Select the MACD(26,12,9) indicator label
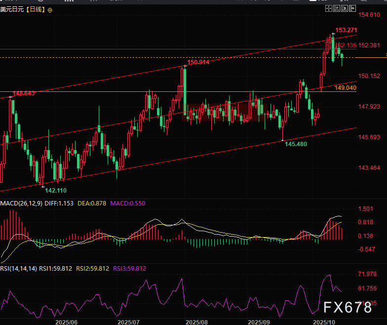This screenshot has height=325, width=387. (21, 203)
